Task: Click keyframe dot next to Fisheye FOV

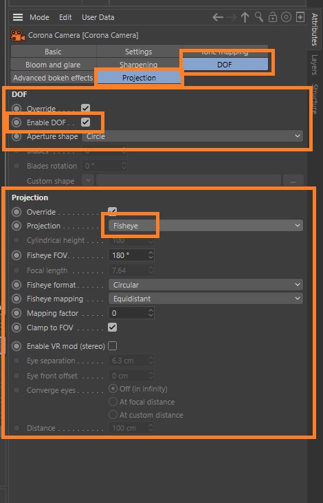Action: coord(16,256)
